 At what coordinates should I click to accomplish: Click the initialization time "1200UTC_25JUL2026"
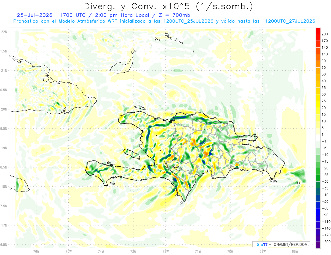[x=188, y=21]
